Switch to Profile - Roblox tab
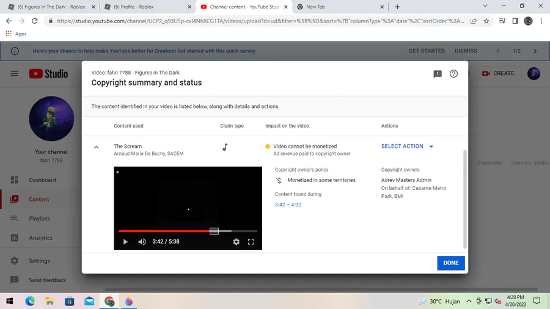This screenshot has width=550, height=309. click(x=147, y=7)
